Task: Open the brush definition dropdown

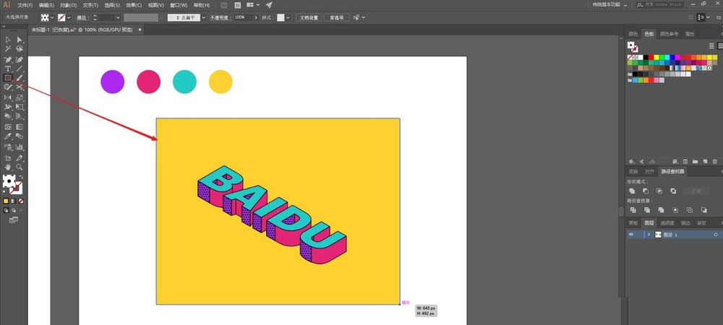Action: (x=204, y=17)
